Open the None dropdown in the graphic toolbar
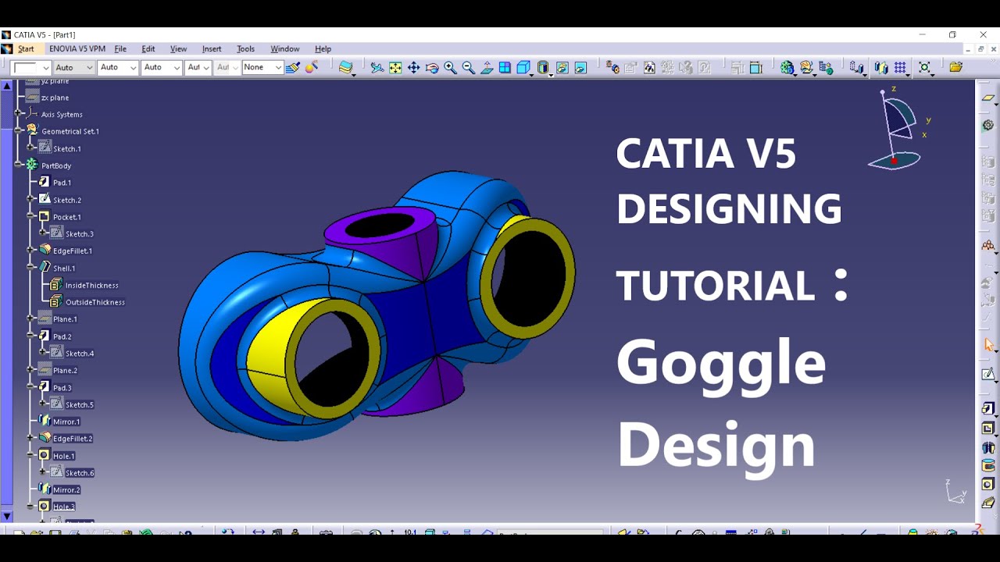Viewport: 1000px width, 562px height. 262,68
